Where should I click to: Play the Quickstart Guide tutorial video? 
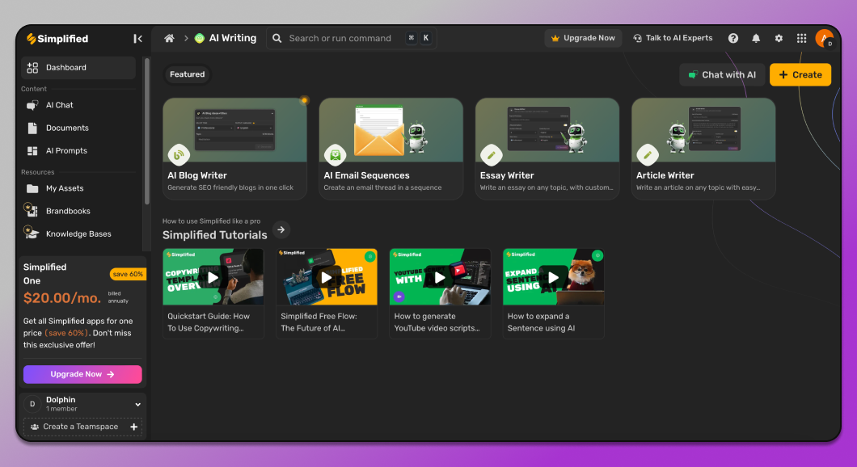pyautogui.click(x=213, y=277)
